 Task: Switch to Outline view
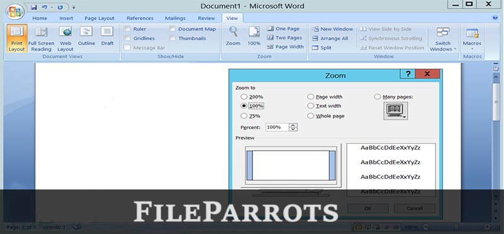pyautogui.click(x=86, y=36)
